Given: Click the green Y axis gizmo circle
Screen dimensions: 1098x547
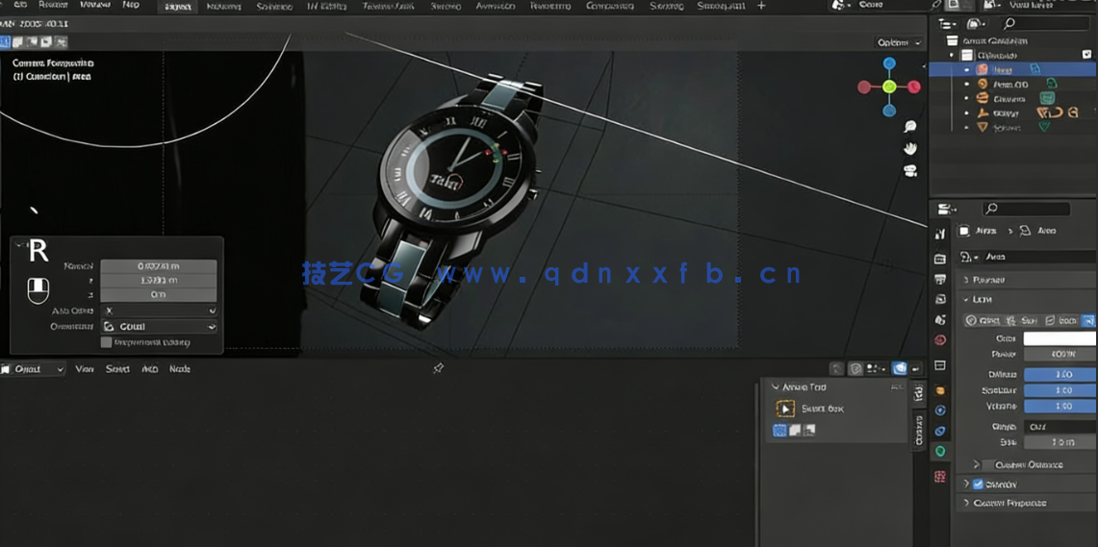Looking at the screenshot, I should pos(888,87).
